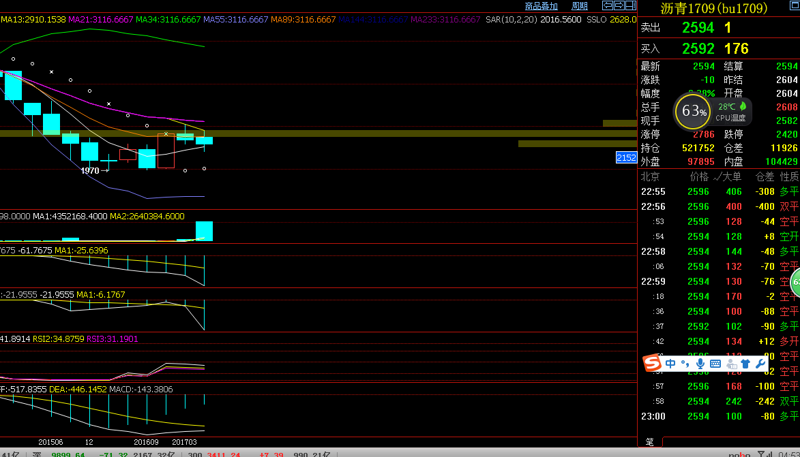
Task: Click the 昨结 2604 value
Action: [787, 80]
